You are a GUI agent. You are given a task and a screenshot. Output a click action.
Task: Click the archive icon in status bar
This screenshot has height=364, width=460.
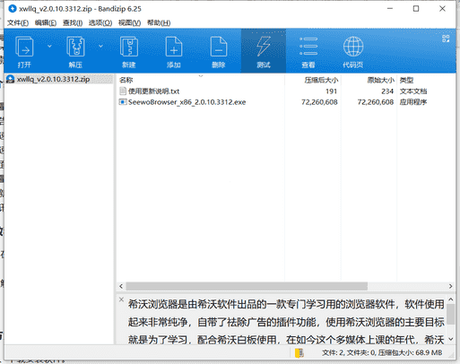coord(299,353)
